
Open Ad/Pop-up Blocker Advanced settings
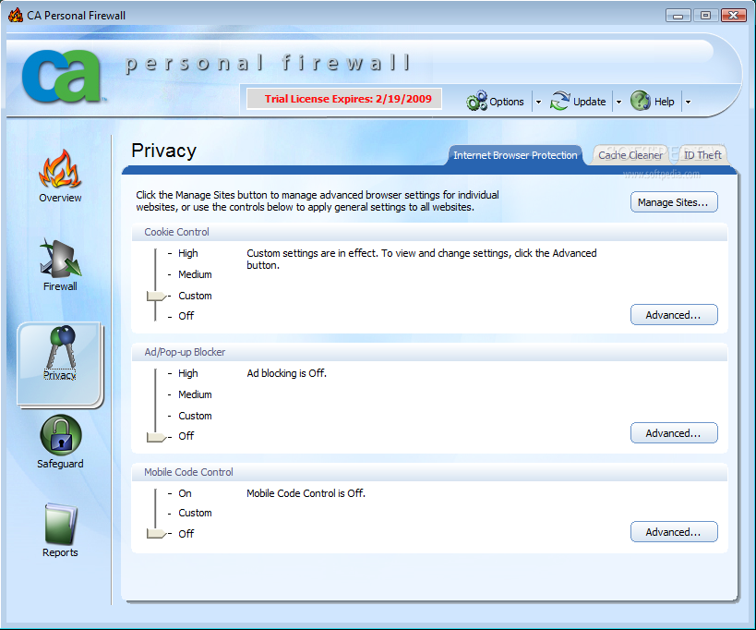674,433
